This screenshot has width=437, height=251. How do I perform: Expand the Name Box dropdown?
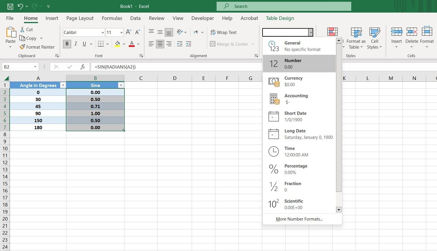click(35, 67)
